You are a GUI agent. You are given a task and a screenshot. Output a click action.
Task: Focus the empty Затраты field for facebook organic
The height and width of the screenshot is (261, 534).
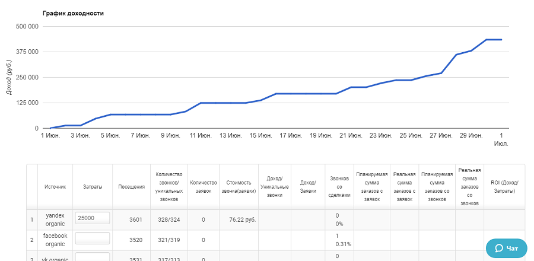tap(93, 238)
